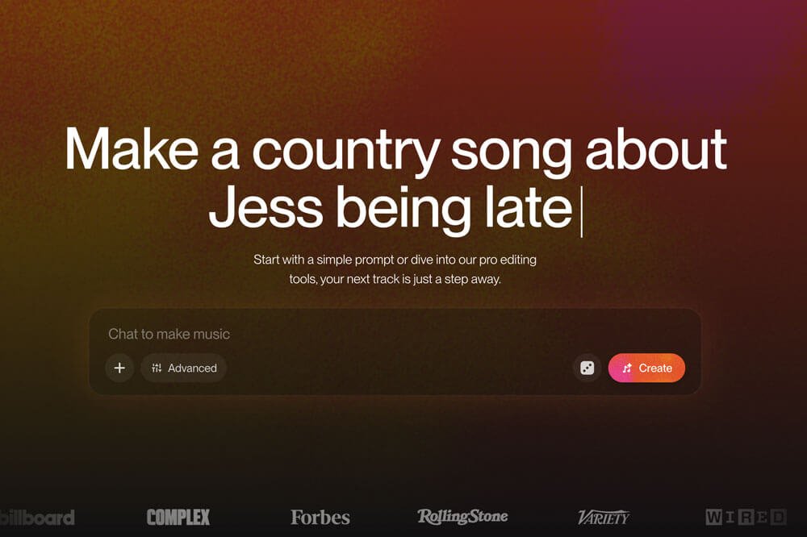Click the headline line 'Make a country song about'

395,150
